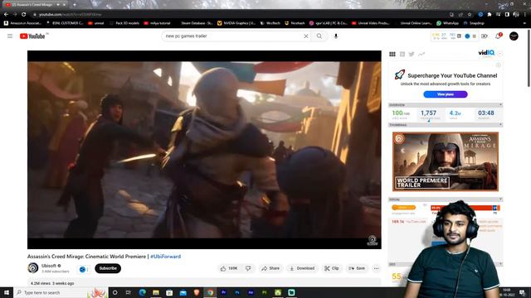Click the Clip button
531x298 pixels.
click(x=331, y=268)
